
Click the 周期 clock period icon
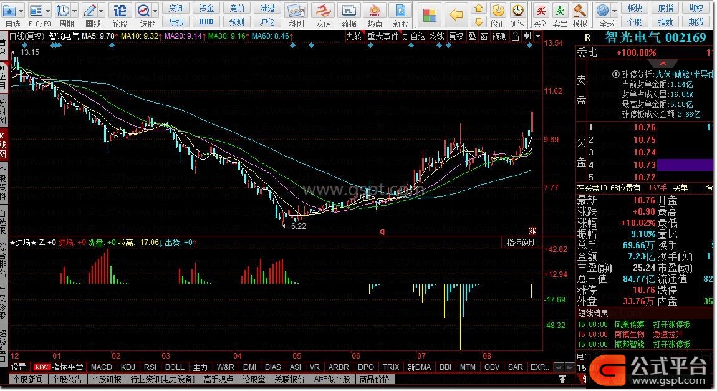coord(62,11)
